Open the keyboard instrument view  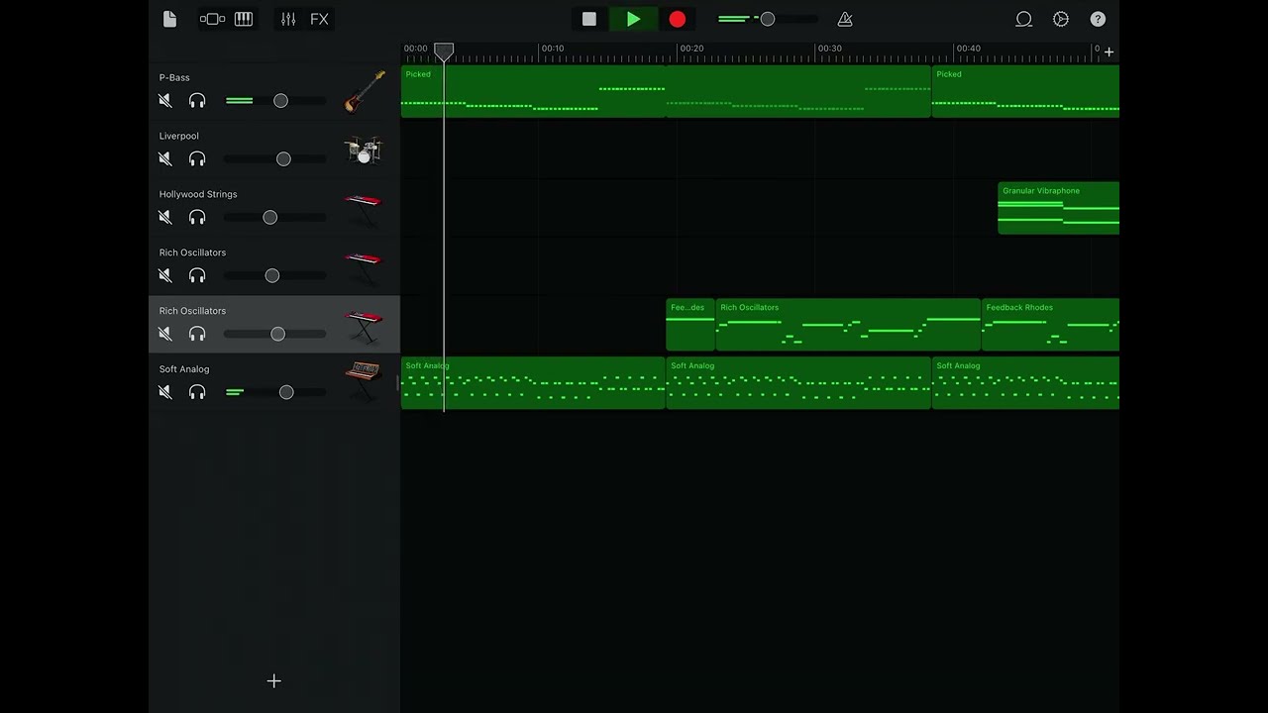pyautogui.click(x=244, y=19)
